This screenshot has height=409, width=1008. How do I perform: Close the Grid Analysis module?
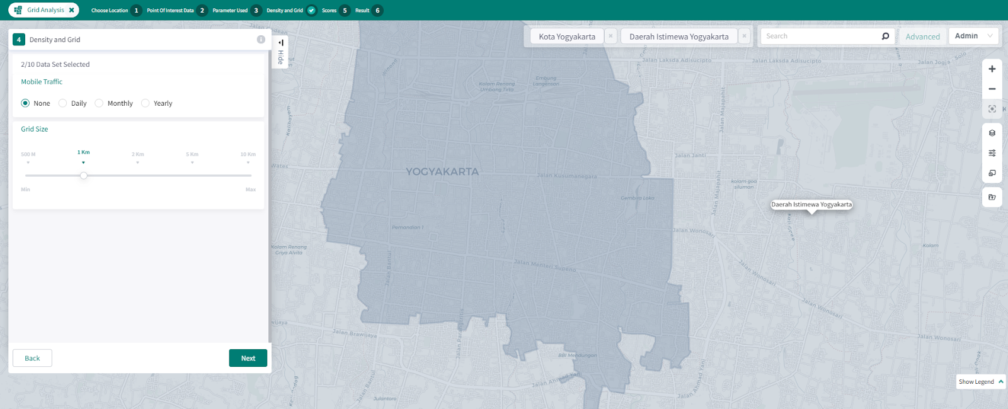(x=72, y=10)
